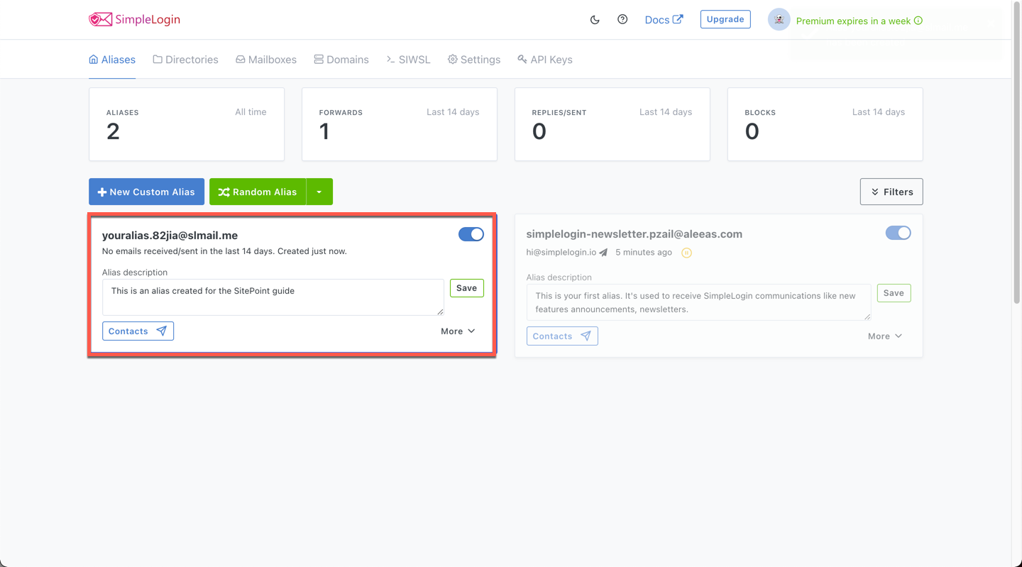Click the page vertical scrollbar
Viewport: 1022px width, 567px height.
(1016, 153)
